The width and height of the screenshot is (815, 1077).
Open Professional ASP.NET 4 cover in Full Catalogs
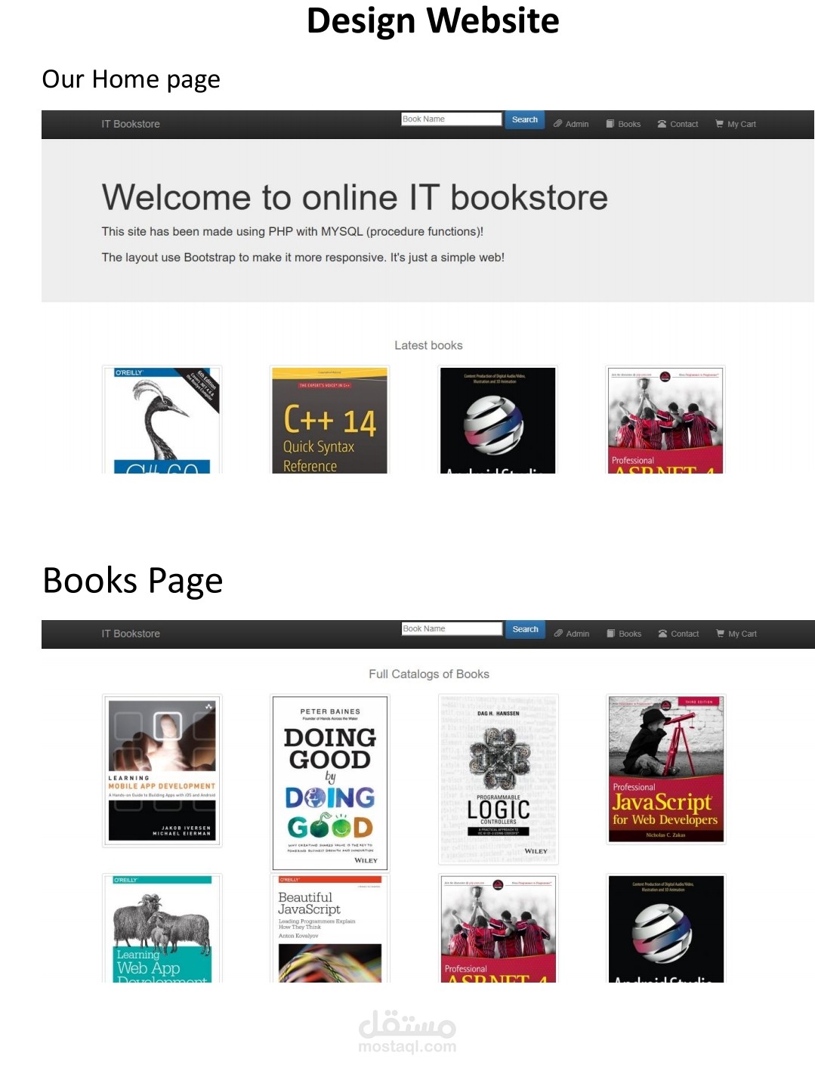pyautogui.click(x=499, y=928)
